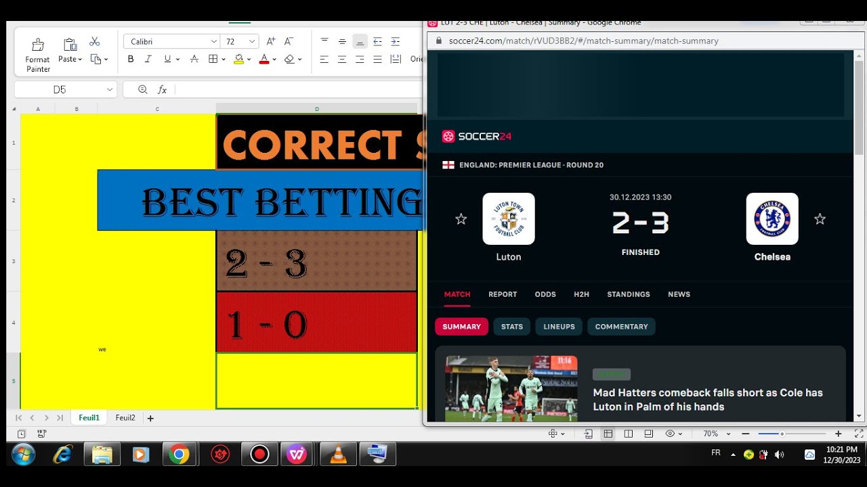Screen dimensions: 867x487
Task: Switch to Feuil1 sheet tab
Action: [89, 418]
